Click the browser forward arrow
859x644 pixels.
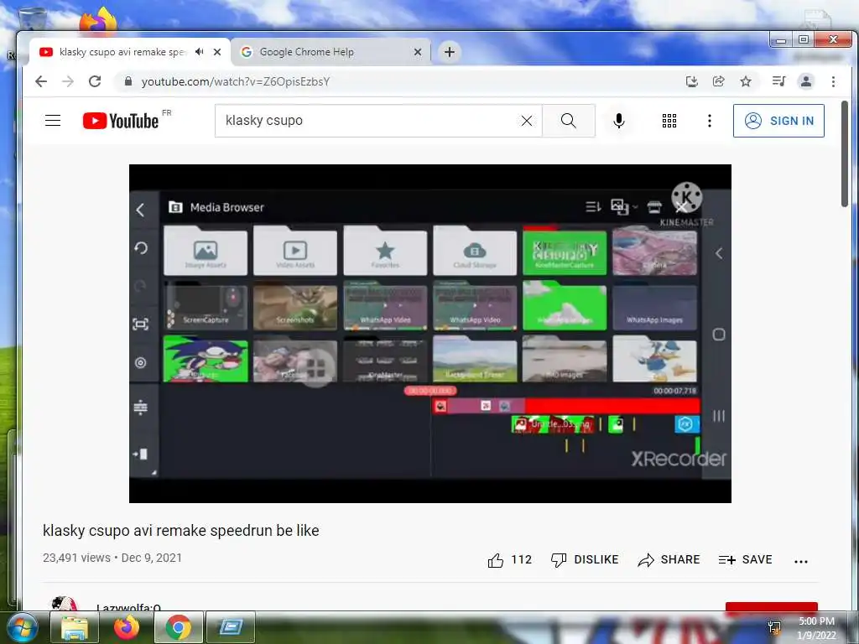68,81
